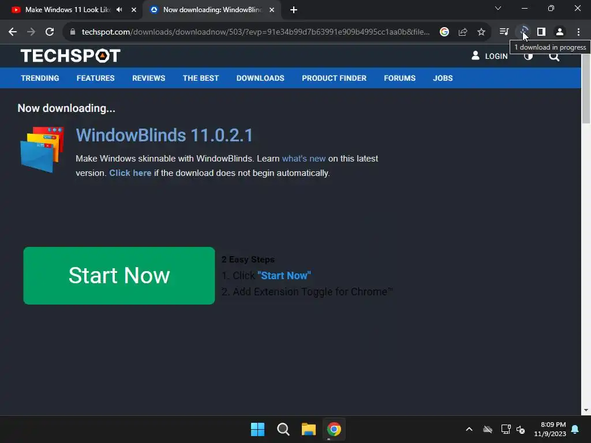Image resolution: width=591 pixels, height=443 pixels.
Task: Expand the tab search chevron
Action: coord(498,8)
